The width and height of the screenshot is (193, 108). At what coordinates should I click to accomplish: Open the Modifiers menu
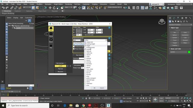(x=40, y=4)
